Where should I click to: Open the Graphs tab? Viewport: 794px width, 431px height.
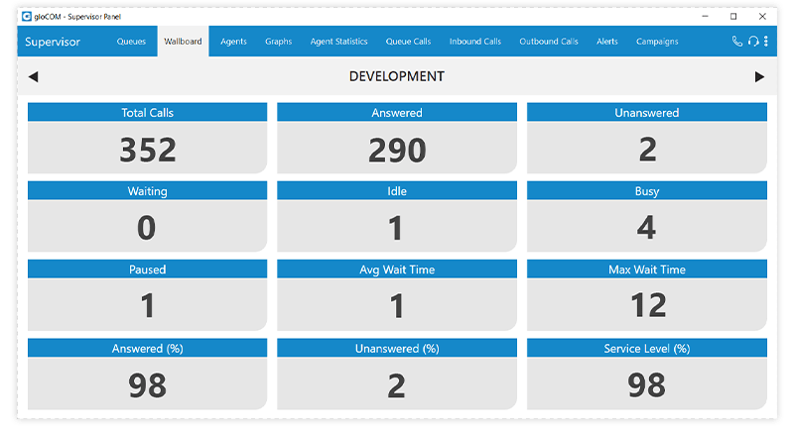coord(279,42)
